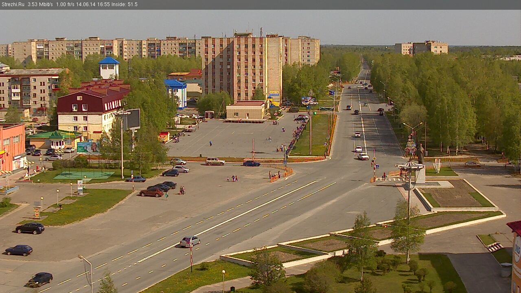Image resolution: width=521 pixels, height=293 pixels.
Task: Click the "1.00 fr/s" frame rate value
Action: coord(65,4)
